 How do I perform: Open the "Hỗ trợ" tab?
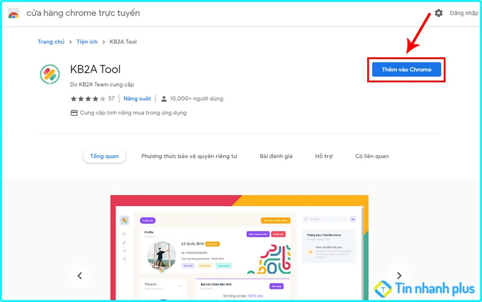(324, 156)
